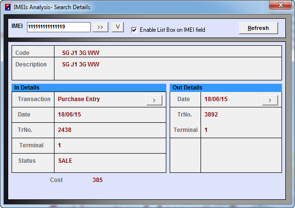Open the 'V' list button next to IMEI
The width and height of the screenshot is (295, 208).
click(118, 27)
